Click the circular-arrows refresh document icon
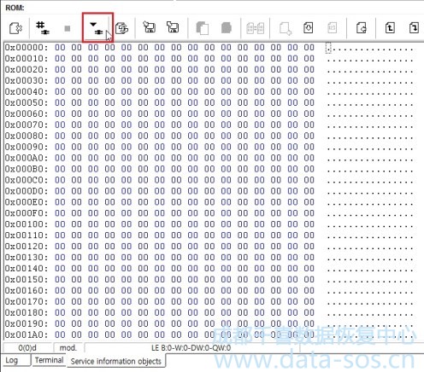This screenshot has width=424, height=372. point(121,28)
